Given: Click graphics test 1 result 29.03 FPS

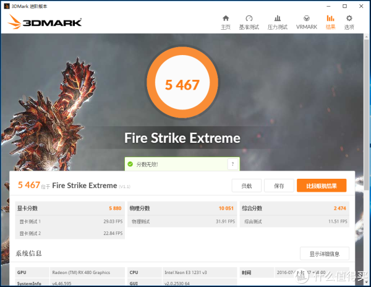Looking at the screenshot, I should click(113, 221).
